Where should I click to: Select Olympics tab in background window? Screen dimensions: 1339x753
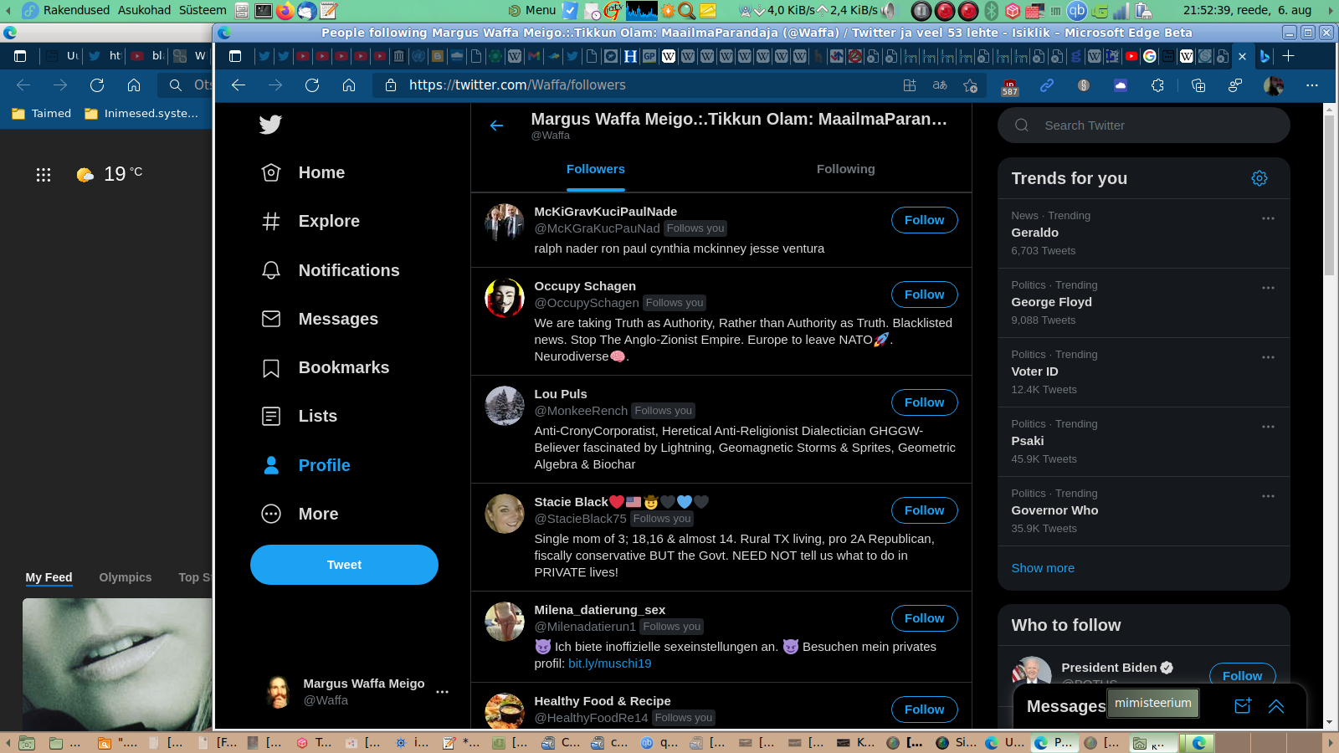click(126, 577)
